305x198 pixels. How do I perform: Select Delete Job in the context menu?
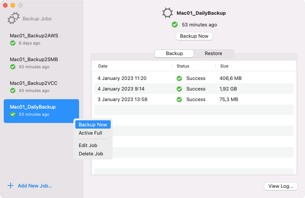[91, 153]
